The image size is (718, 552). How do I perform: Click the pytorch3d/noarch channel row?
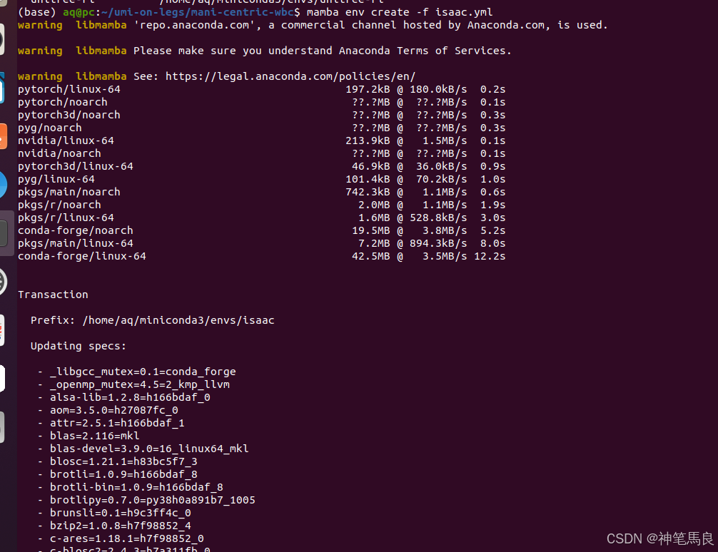261,114
